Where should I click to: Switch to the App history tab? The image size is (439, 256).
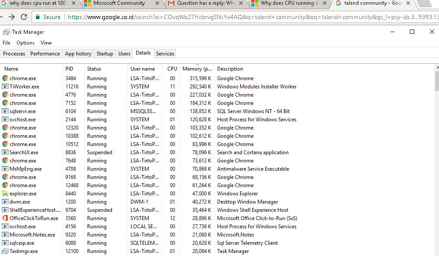tap(78, 53)
